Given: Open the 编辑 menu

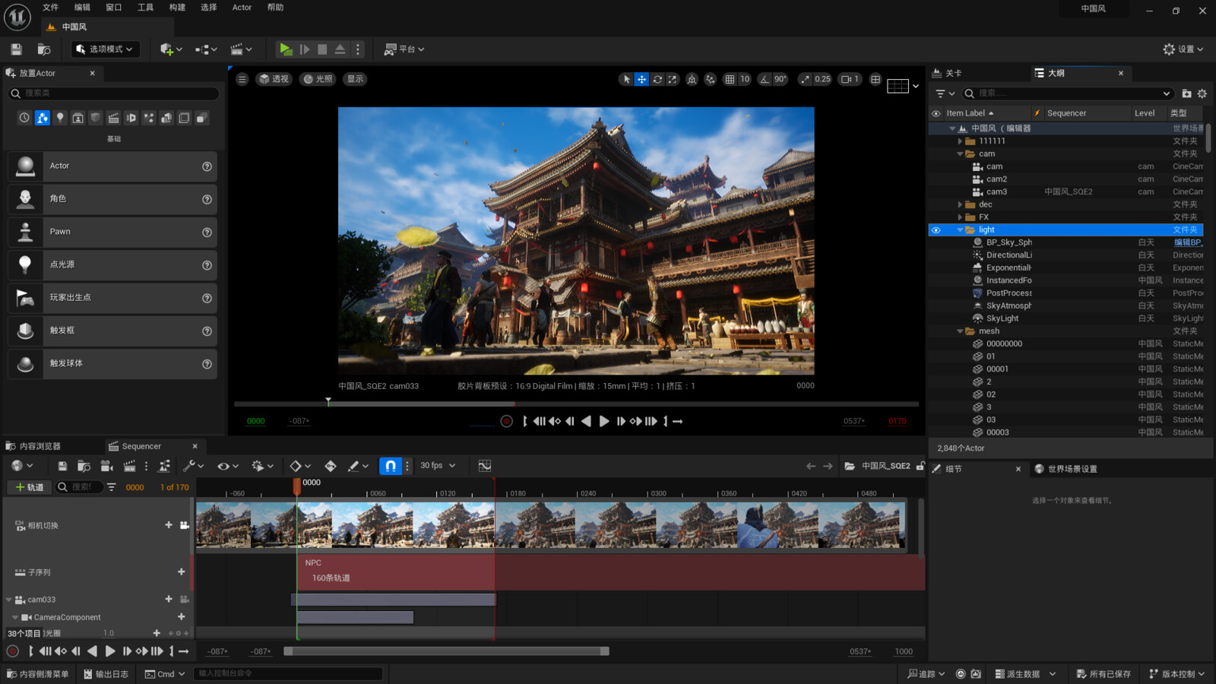Looking at the screenshot, I should click(82, 8).
